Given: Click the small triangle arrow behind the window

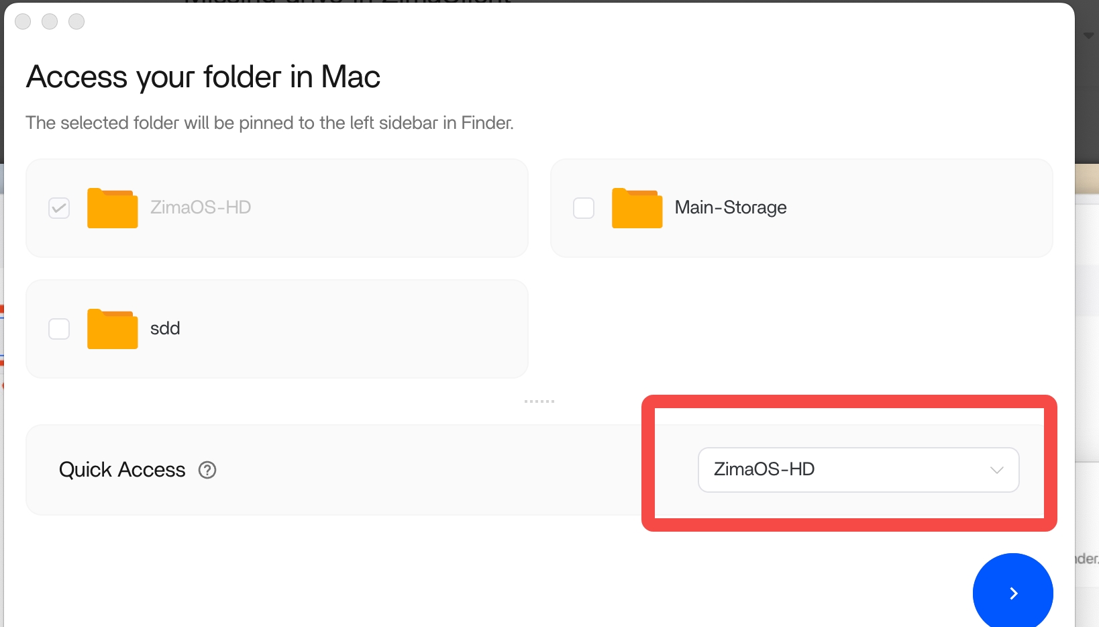Looking at the screenshot, I should 1088,36.
